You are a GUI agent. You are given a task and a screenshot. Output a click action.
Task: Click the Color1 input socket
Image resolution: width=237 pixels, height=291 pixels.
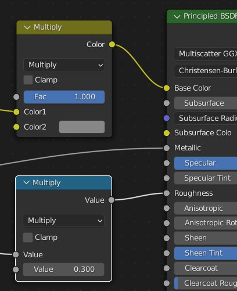[16, 112]
